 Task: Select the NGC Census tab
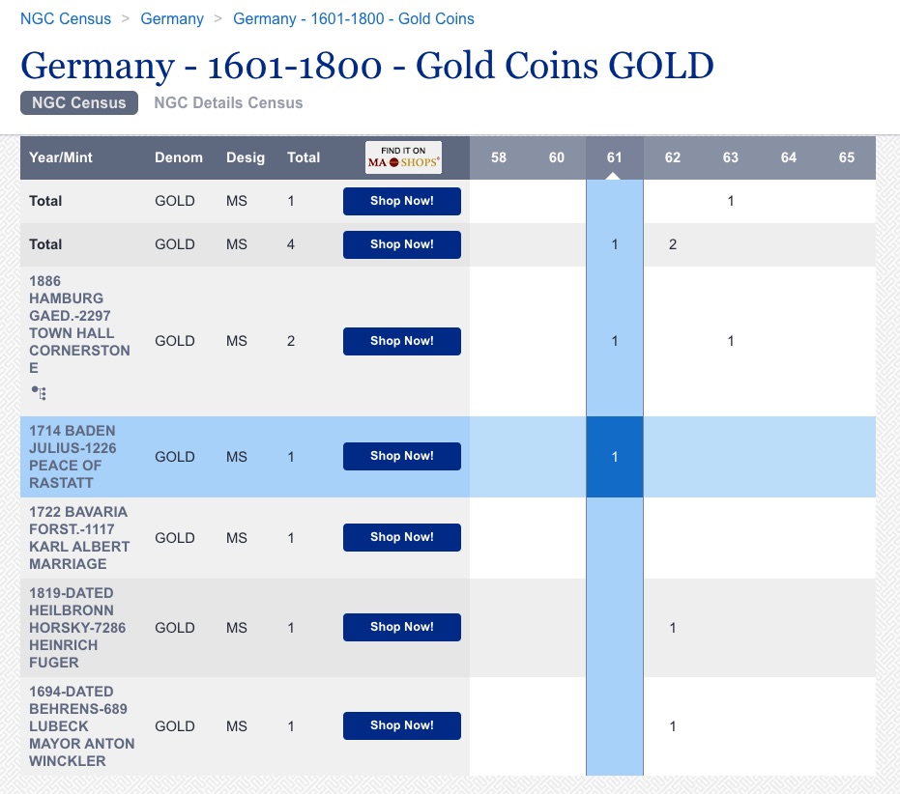coord(79,102)
